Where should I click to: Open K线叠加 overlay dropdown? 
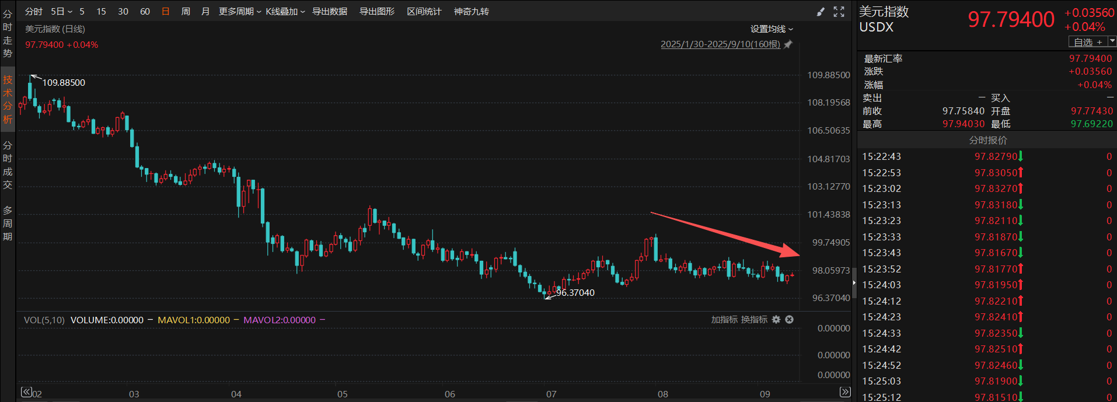(x=285, y=12)
